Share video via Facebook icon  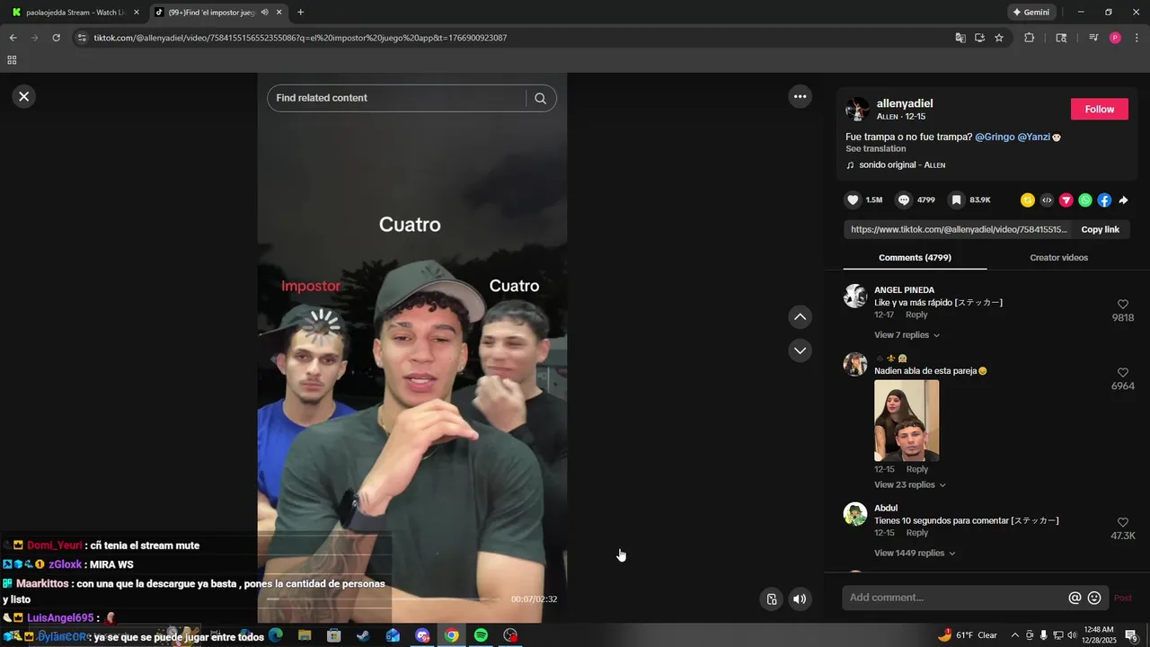coord(1104,199)
